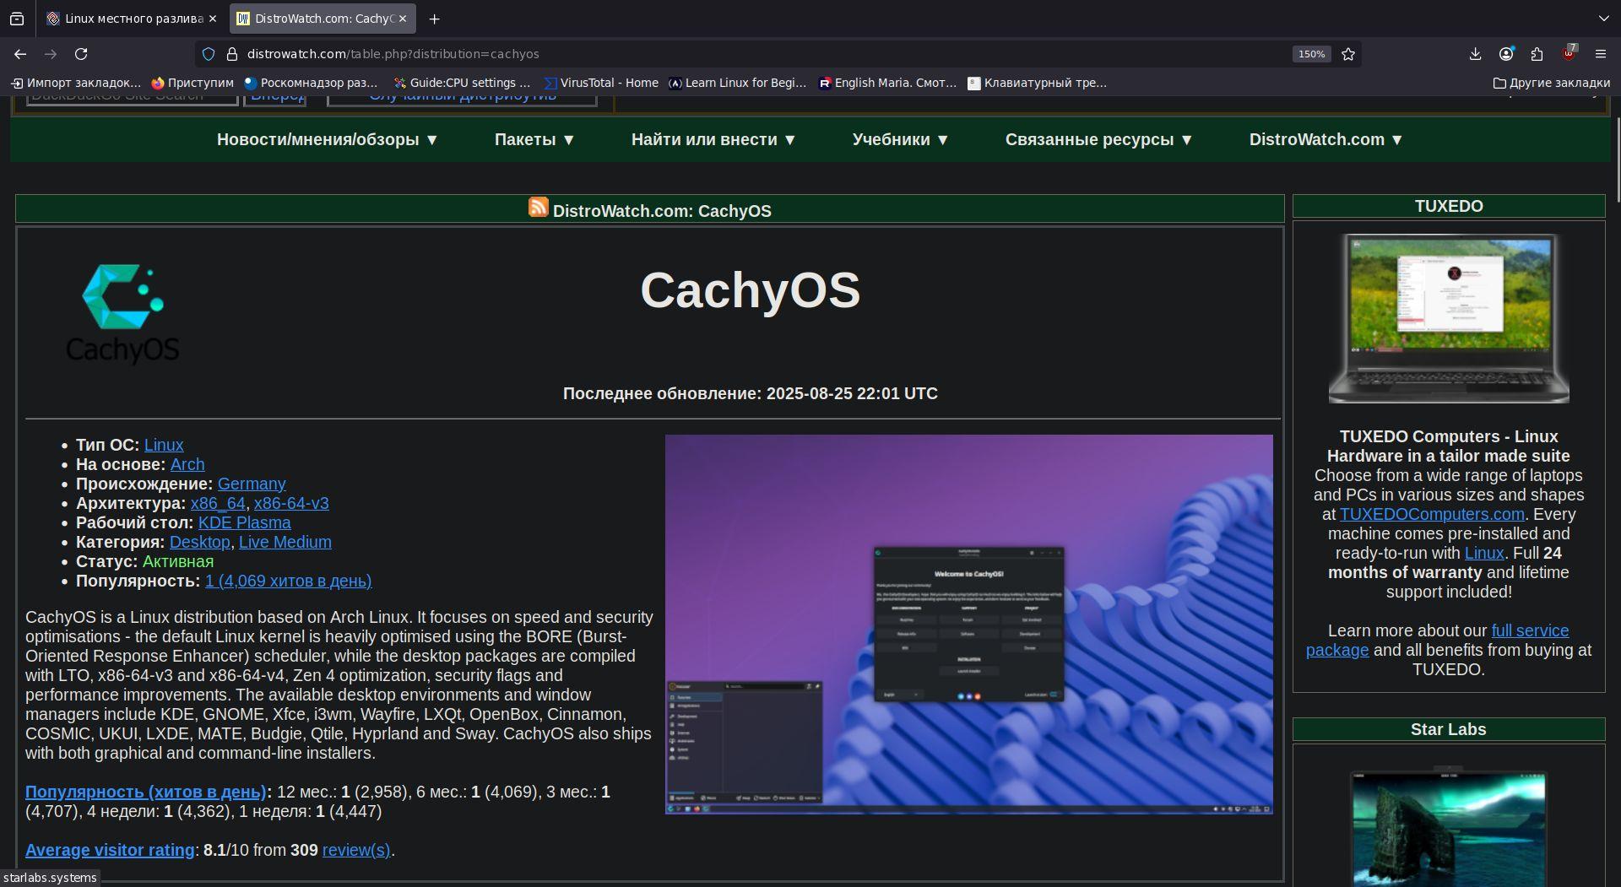This screenshot has height=887, width=1621.
Task: Click the 150% zoom level indicator
Action: [x=1311, y=54]
